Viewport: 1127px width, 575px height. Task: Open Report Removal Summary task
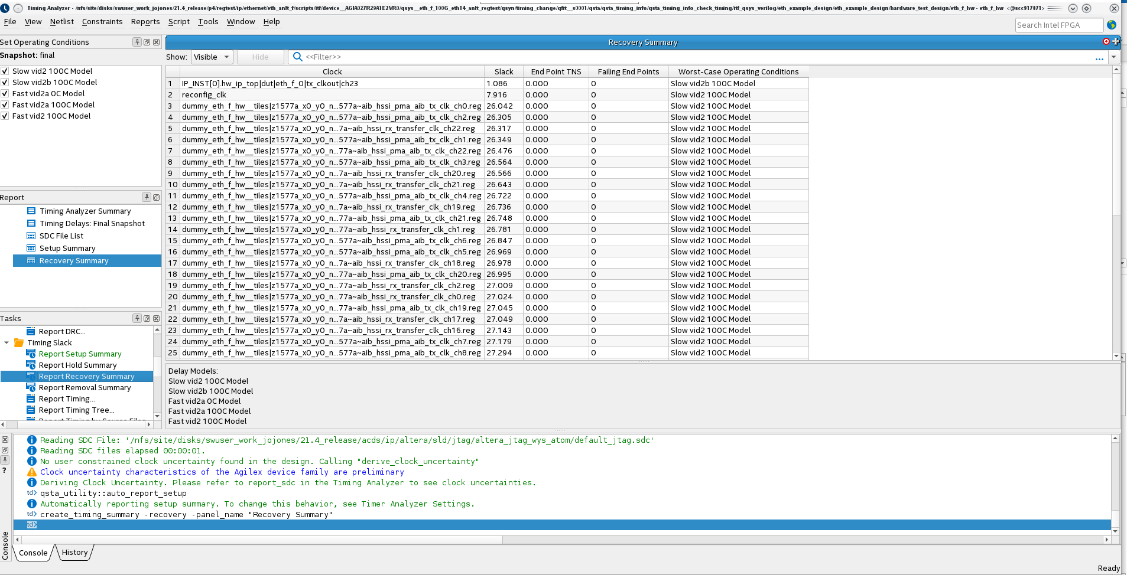[85, 388]
